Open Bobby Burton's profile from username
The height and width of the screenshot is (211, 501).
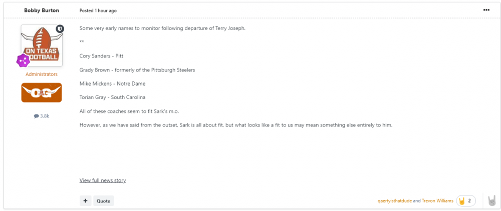pos(41,10)
